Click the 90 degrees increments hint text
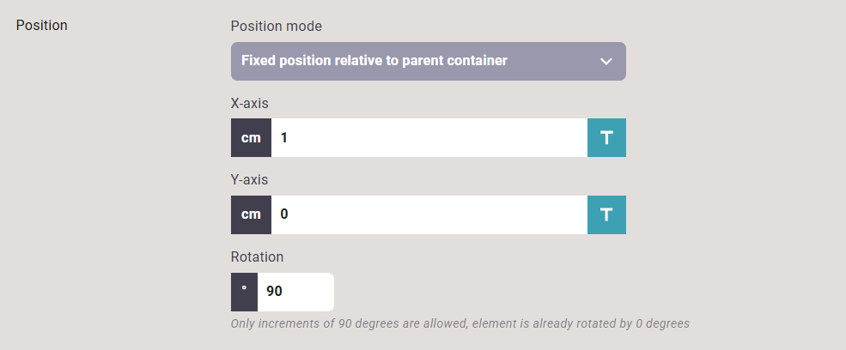846x350 pixels. (460, 324)
